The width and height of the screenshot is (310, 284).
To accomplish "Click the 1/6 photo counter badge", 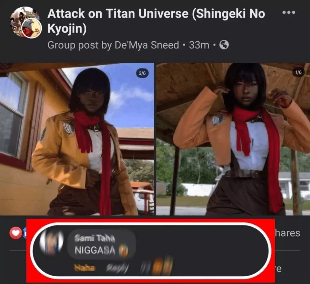I will [x=298, y=72].
